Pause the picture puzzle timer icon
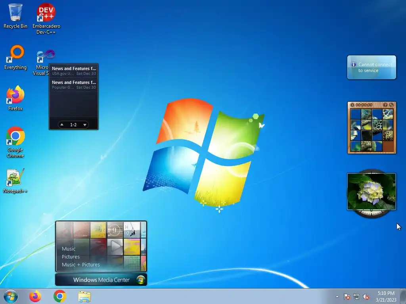The width and height of the screenshot is (406, 304). [352, 105]
